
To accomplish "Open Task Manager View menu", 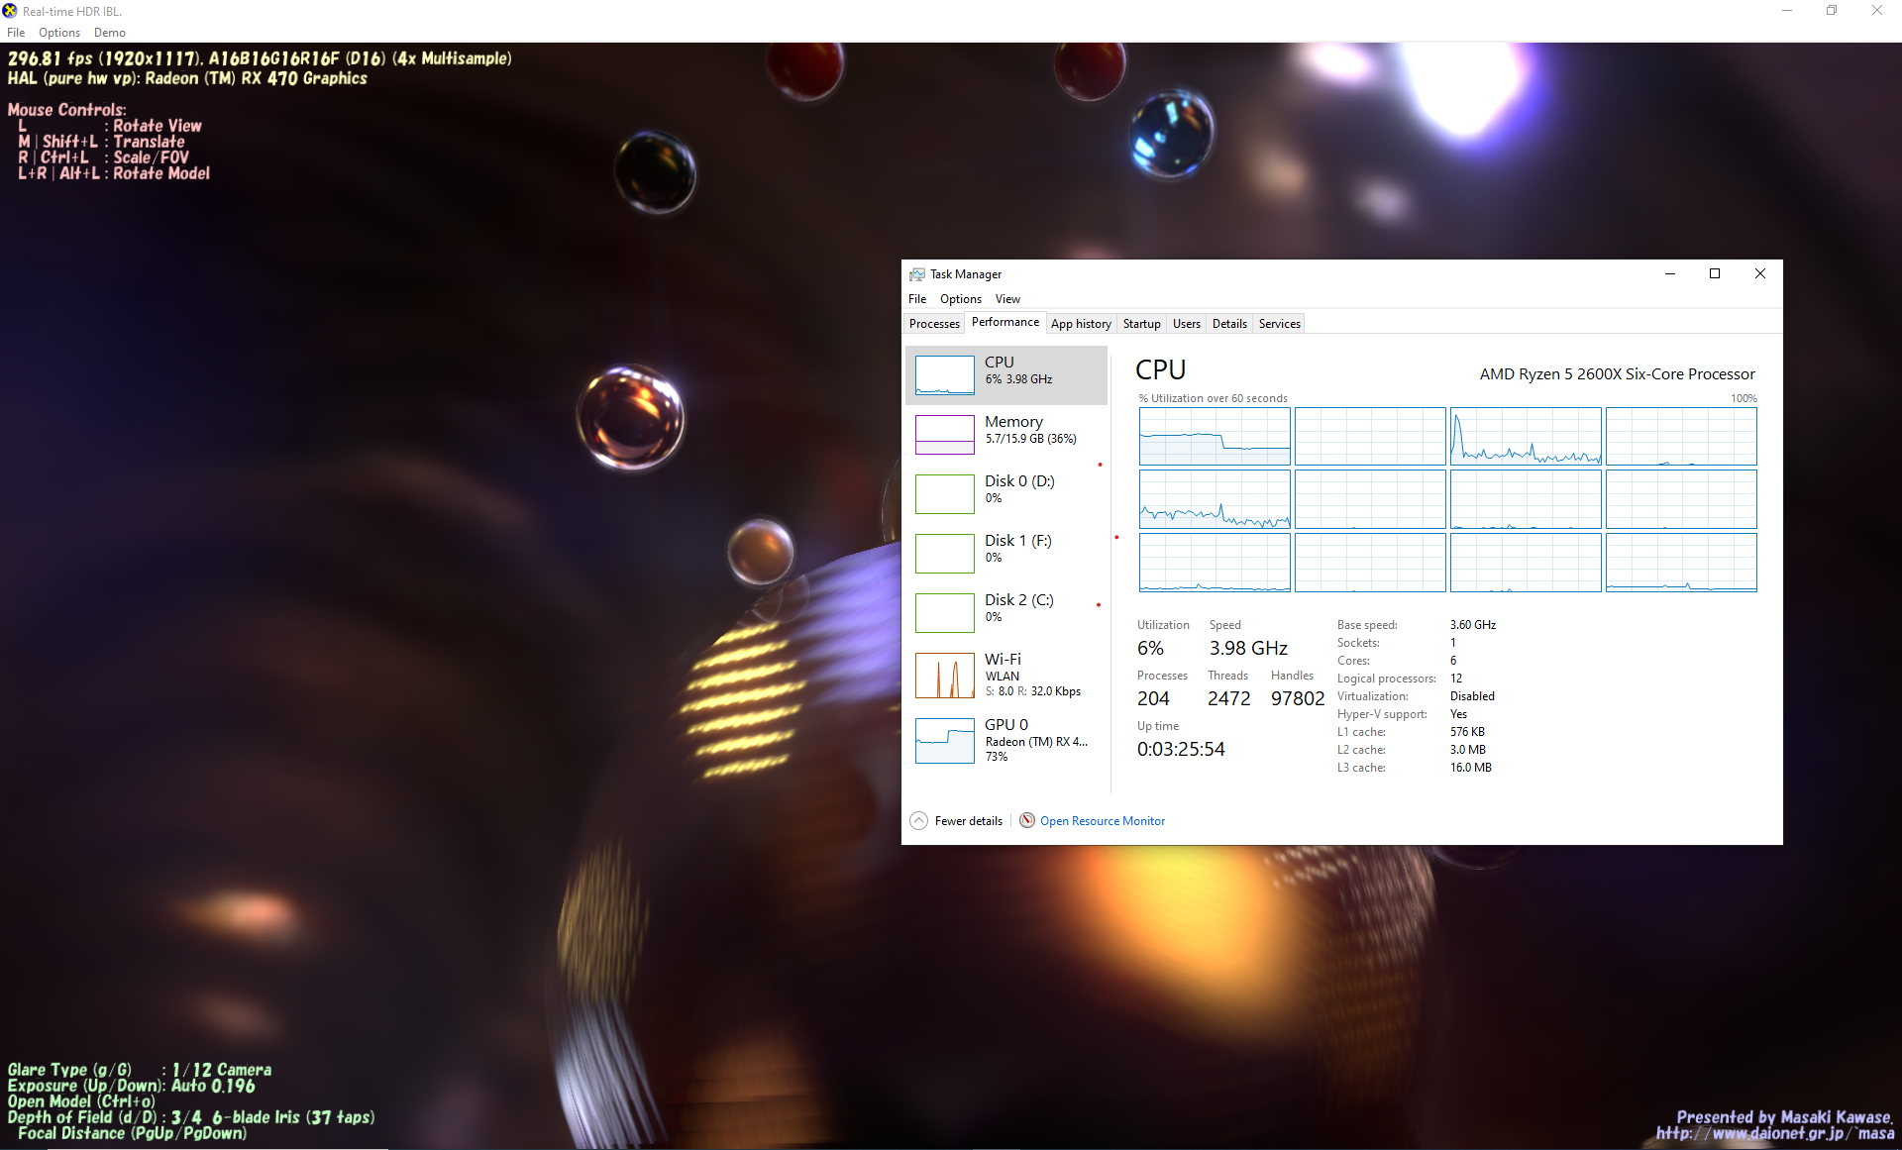I will [1007, 299].
